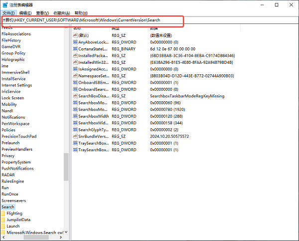
Task: Click GUID data starting with 6BD3BBAB
Action: (x=192, y=55)
